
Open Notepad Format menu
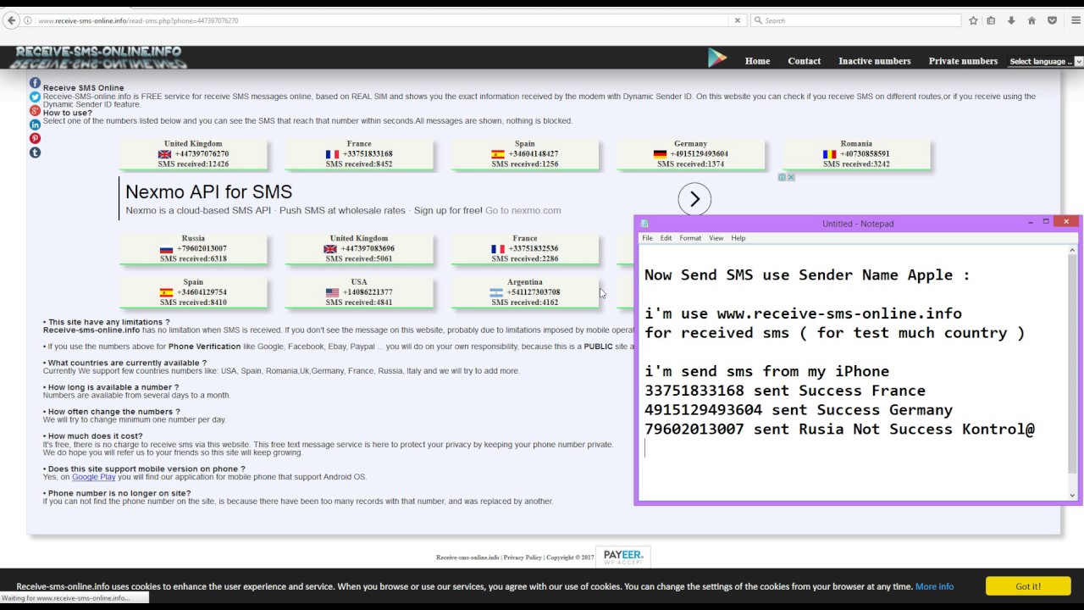coord(690,238)
